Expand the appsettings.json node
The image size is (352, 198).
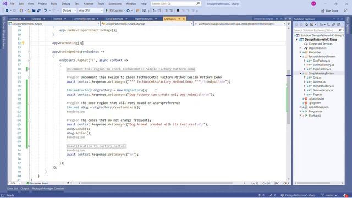pos(300,107)
